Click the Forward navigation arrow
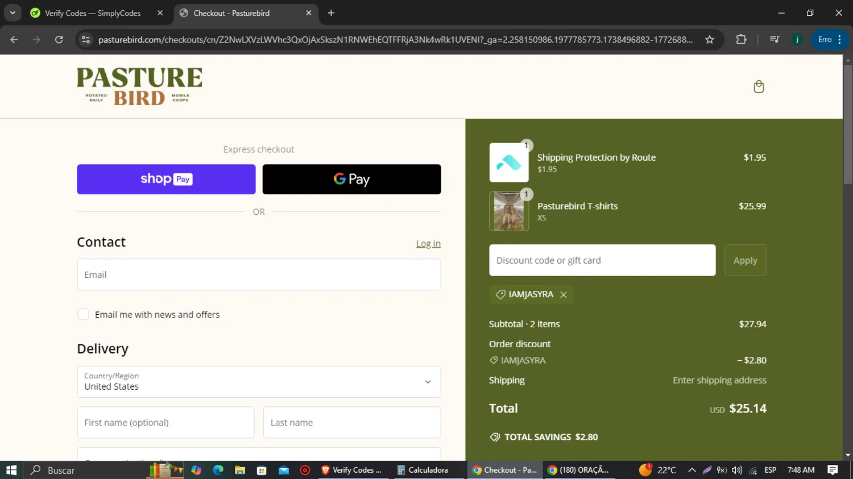Image resolution: width=853 pixels, height=479 pixels. point(36,39)
